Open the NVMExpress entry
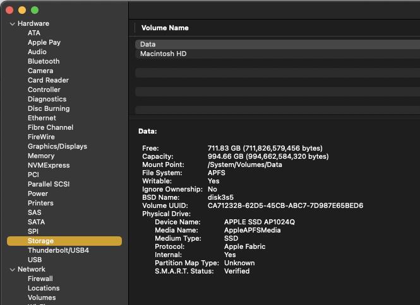Image resolution: width=420 pixels, height=305 pixels. pyautogui.click(x=49, y=165)
